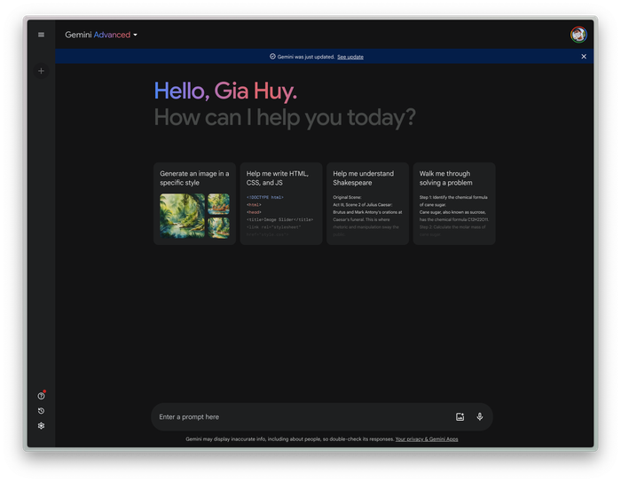Click the Hello, Gia Huy greeting
The width and height of the screenshot is (621, 482).
pos(225,91)
